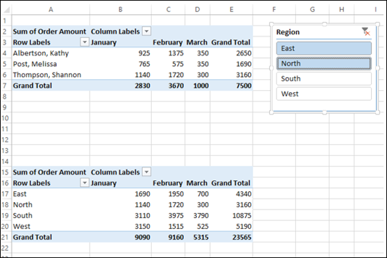Select column C header
Screen dimensions: 387x258
point(168,10)
